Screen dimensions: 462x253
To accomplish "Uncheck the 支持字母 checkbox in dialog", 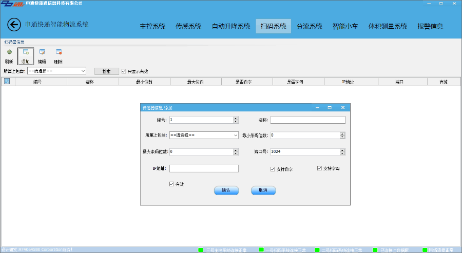I will coord(319,168).
